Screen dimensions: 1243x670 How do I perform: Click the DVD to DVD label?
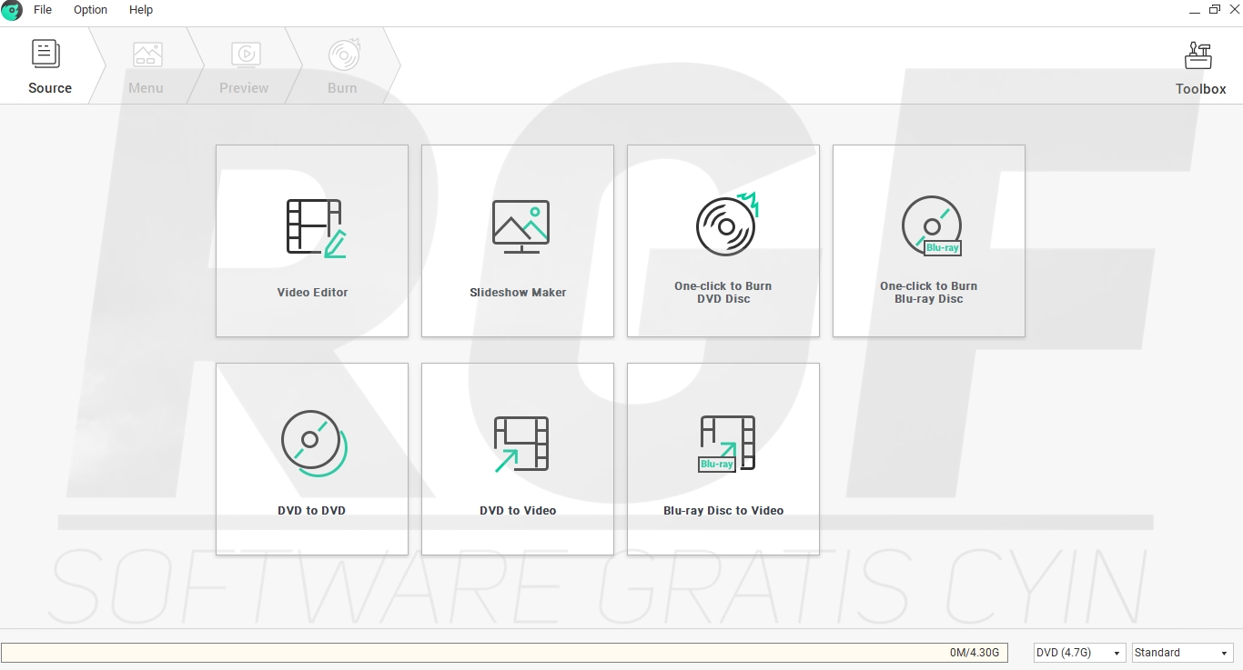tap(312, 511)
